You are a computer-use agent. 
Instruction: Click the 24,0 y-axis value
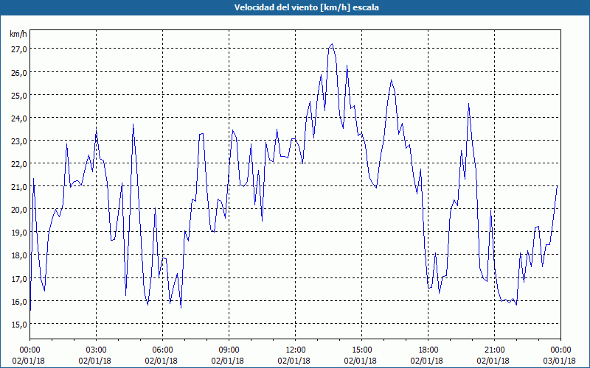18,118
